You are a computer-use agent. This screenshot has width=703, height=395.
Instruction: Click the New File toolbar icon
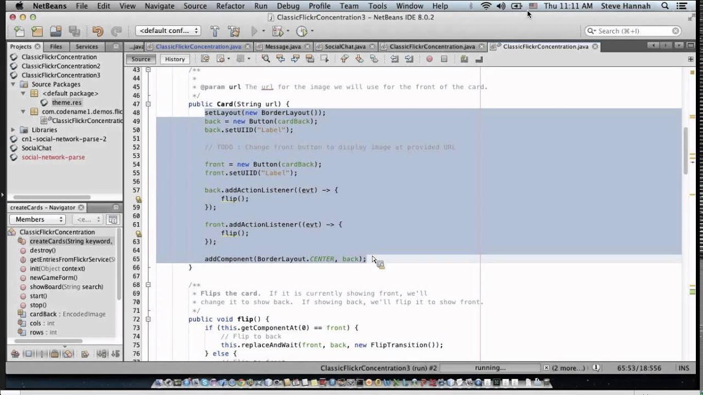[x=19, y=31]
